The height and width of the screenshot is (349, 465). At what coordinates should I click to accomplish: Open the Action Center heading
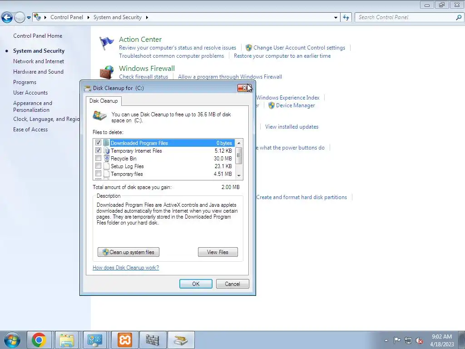point(140,40)
